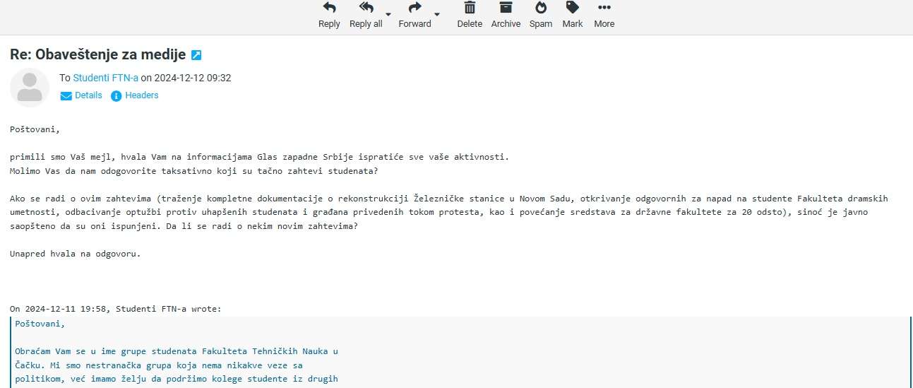Open the Mark tag menu

point(573,15)
